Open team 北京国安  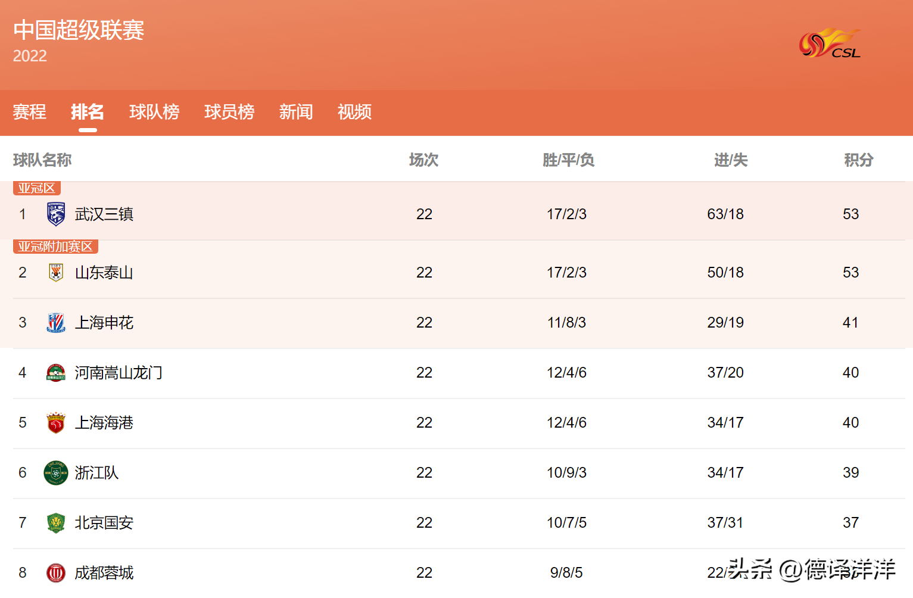pos(104,522)
